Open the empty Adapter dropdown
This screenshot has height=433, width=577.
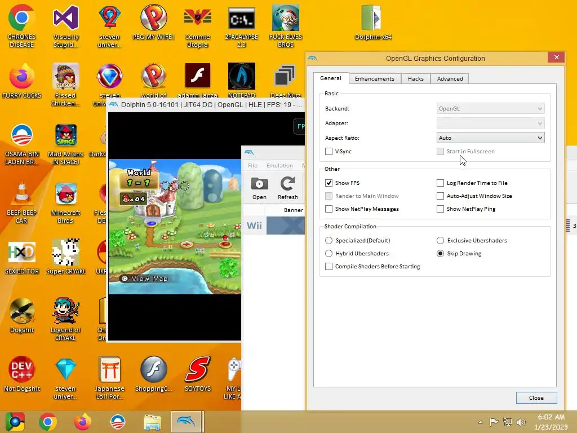[x=491, y=123]
